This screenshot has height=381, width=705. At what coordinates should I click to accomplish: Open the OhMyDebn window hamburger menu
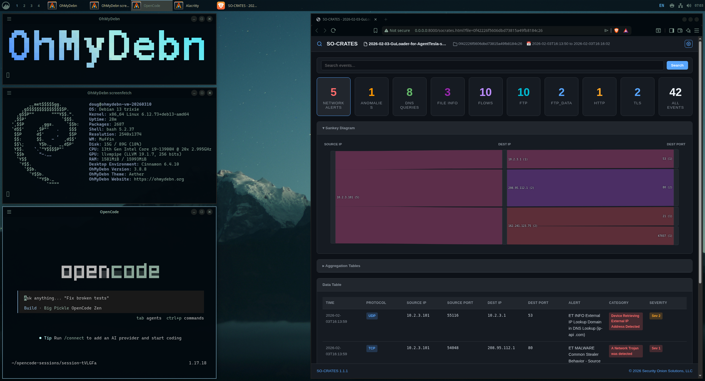click(x=9, y=19)
